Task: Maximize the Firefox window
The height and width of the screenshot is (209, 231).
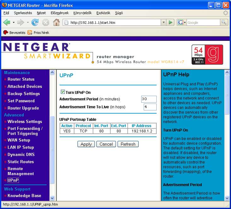Action: [218, 5]
